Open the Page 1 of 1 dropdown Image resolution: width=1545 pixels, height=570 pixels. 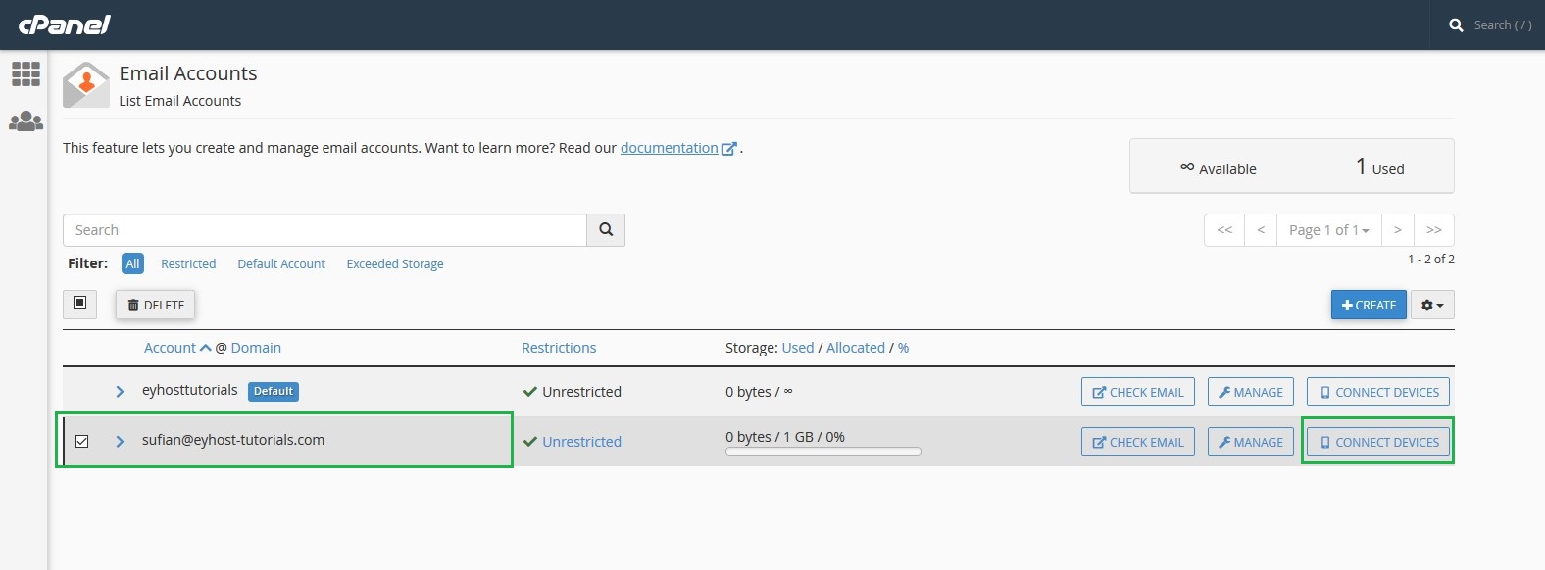pos(1328,230)
